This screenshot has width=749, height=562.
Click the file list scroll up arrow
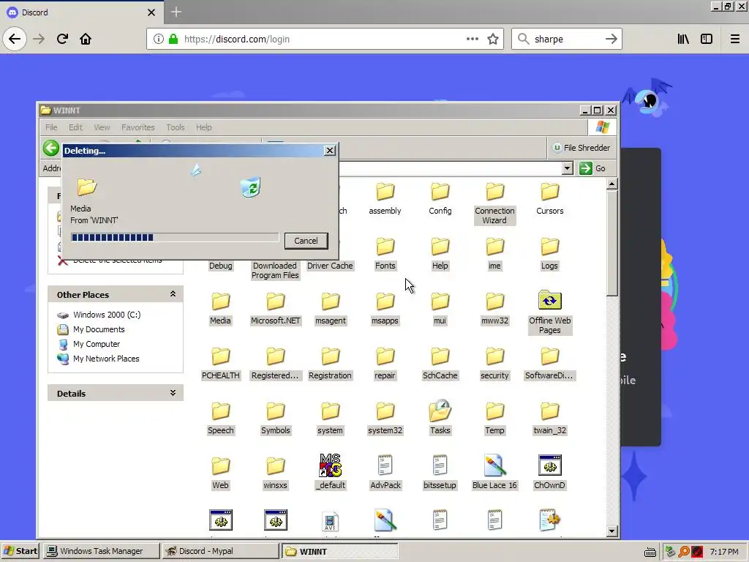[x=612, y=184]
